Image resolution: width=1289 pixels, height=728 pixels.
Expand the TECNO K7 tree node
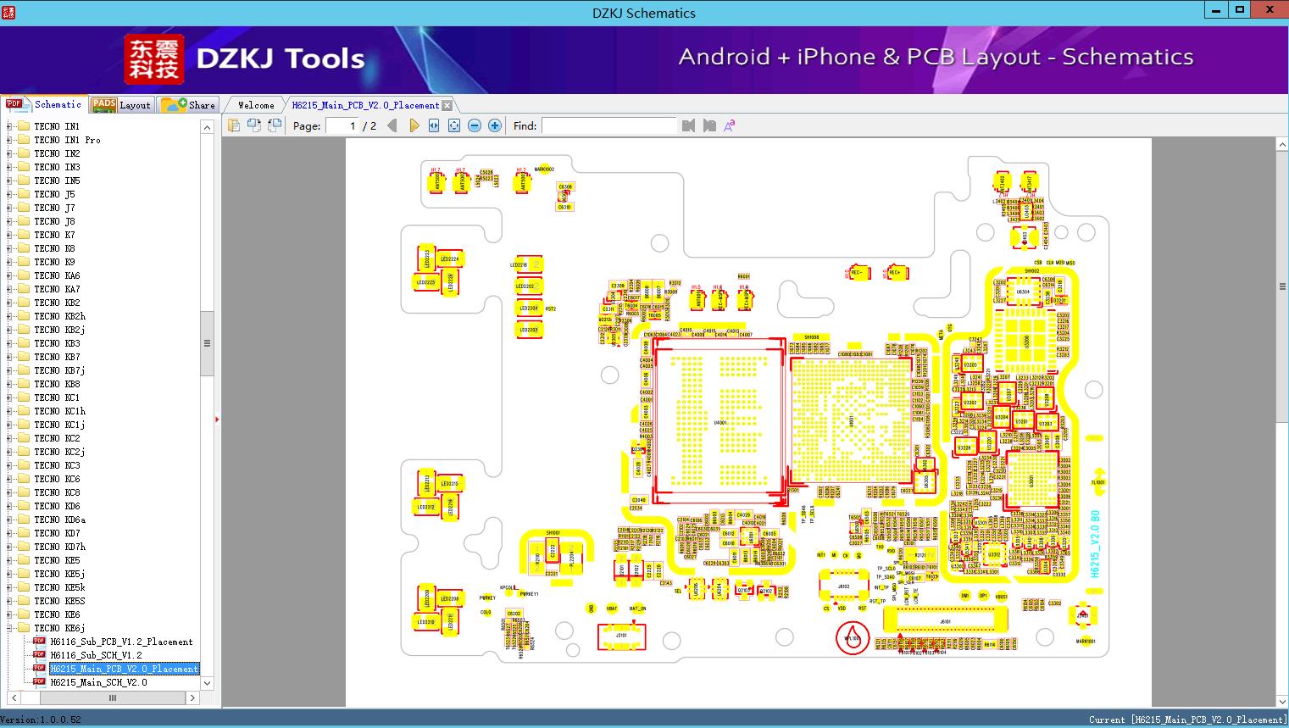tap(9, 235)
